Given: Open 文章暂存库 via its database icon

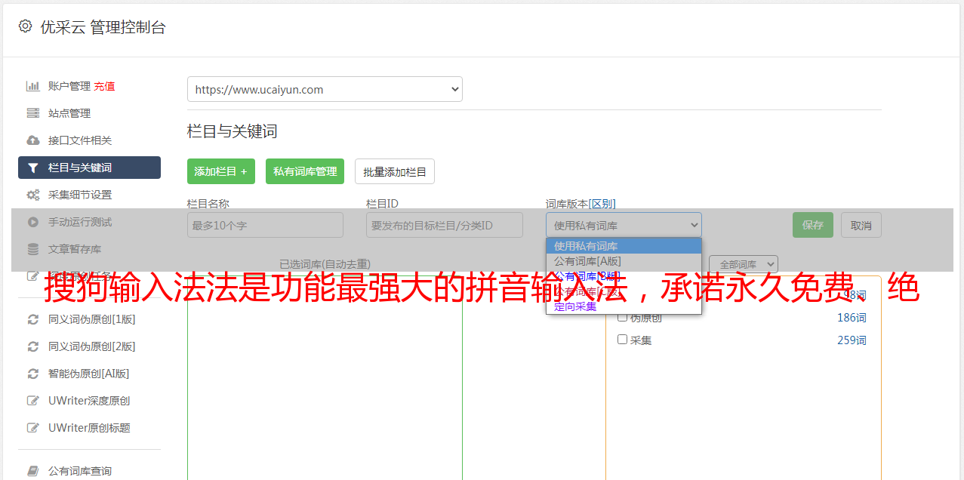Looking at the screenshot, I should point(33,249).
